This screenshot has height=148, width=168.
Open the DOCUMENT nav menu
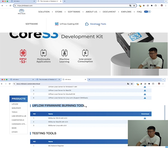click(x=109, y=12)
